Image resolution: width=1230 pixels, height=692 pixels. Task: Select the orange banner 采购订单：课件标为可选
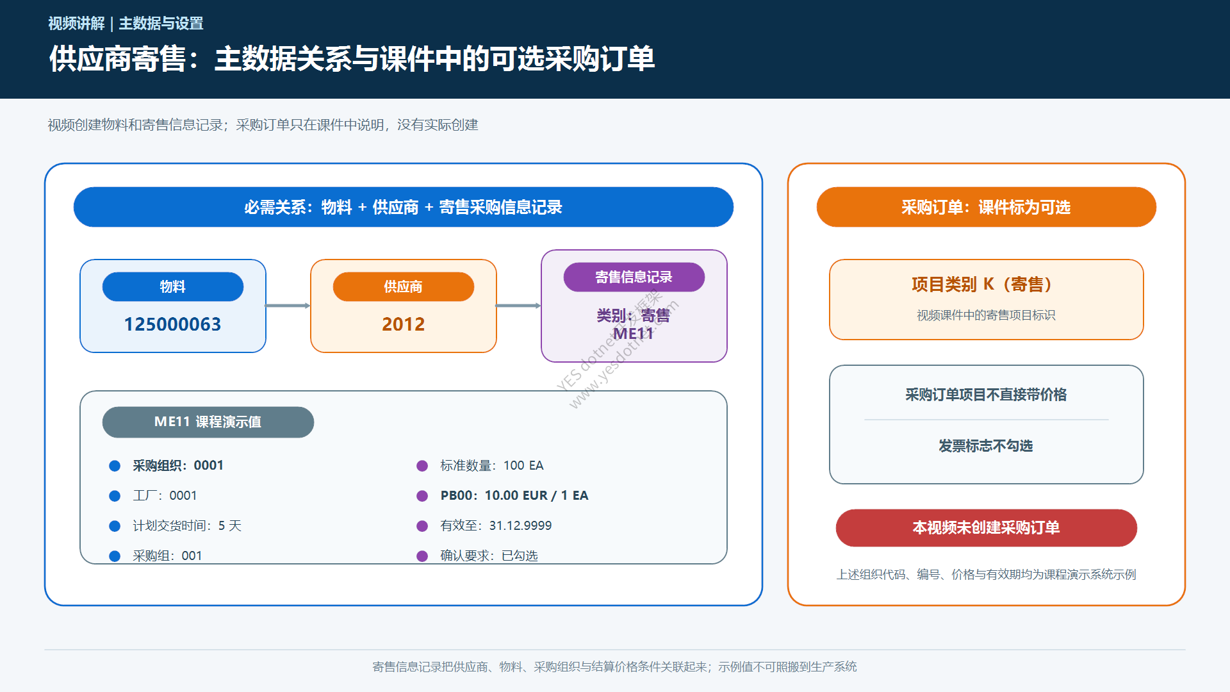[987, 207]
